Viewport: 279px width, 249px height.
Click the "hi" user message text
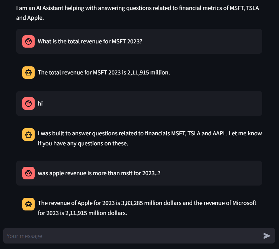click(x=40, y=104)
